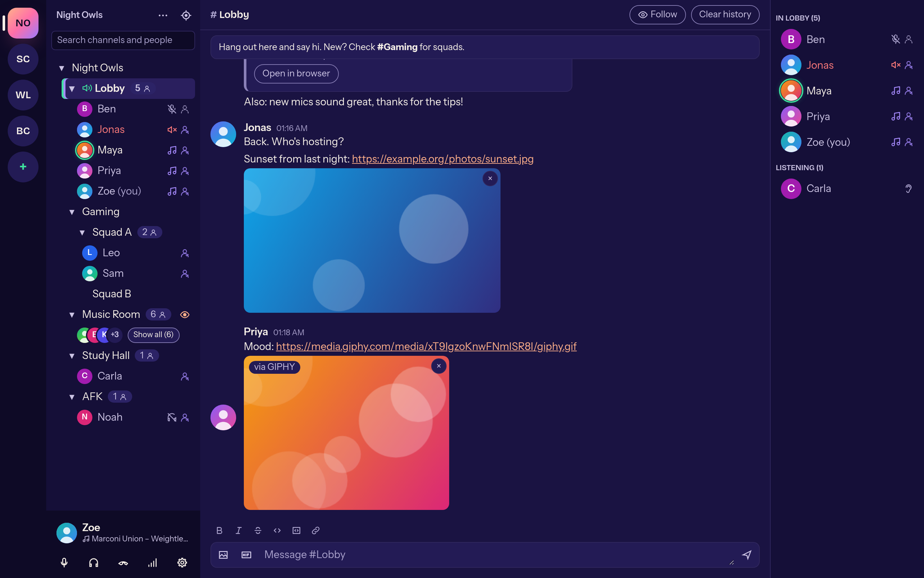Click Leo's profile icon in Squad A

[185, 253]
